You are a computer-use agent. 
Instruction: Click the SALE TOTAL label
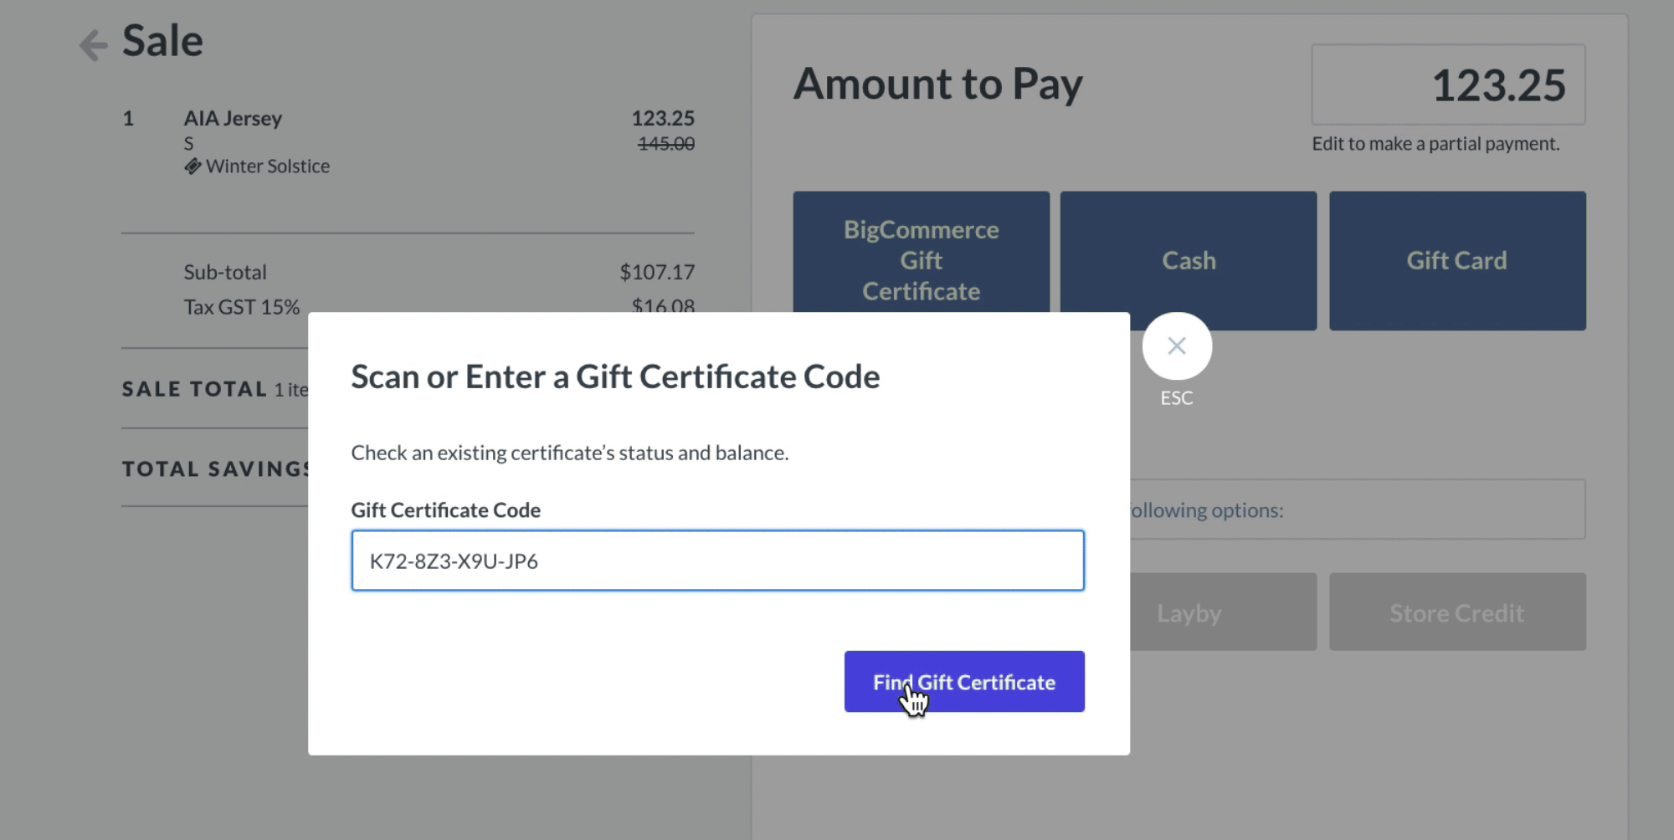point(194,389)
